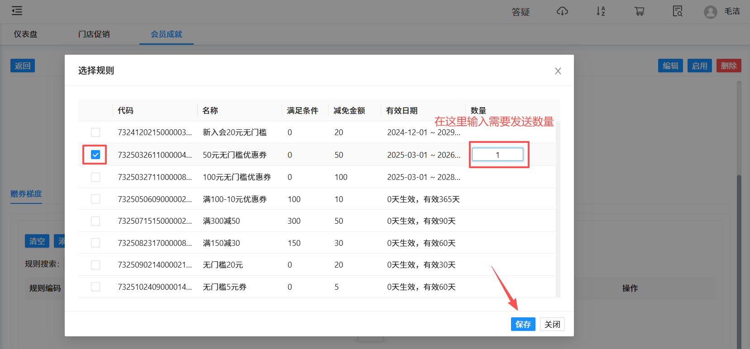Viewport: 750px width, 349px height.
Task: Click 0天生效，有效90天 cell
Action: (x=421, y=221)
